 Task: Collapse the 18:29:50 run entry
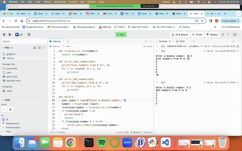157,51
